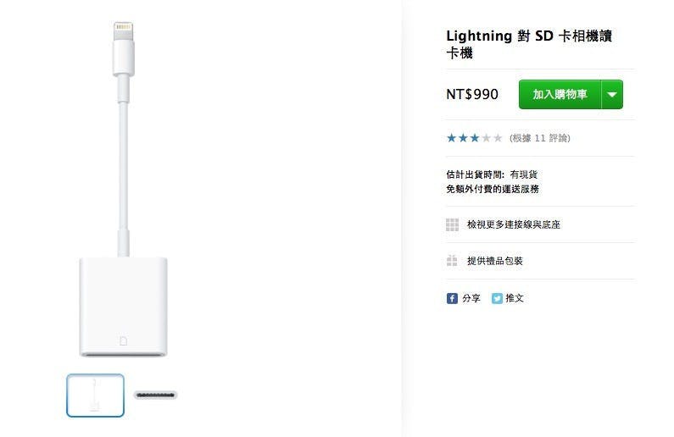Image resolution: width=674 pixels, height=437 pixels.
Task: Click the first blue rating star
Action: pyautogui.click(x=451, y=138)
